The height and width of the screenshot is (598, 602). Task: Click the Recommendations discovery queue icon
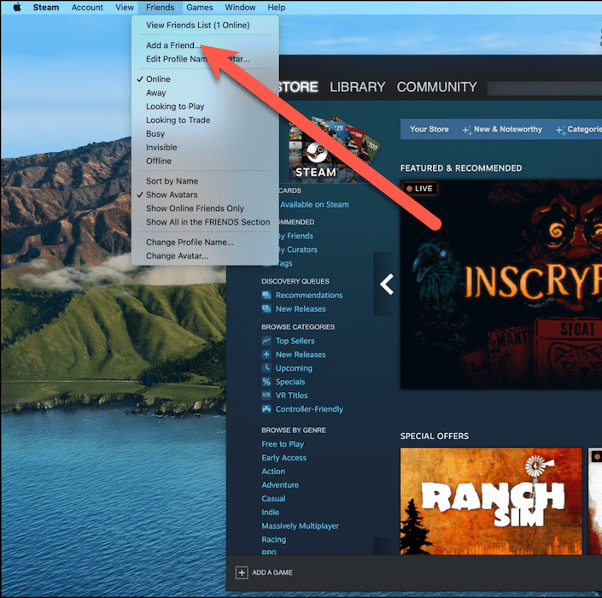point(266,295)
